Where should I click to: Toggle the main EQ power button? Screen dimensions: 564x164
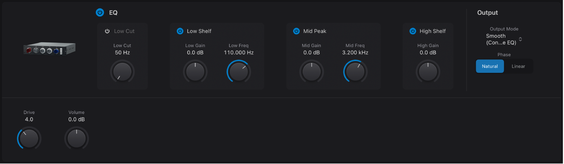coord(100,13)
